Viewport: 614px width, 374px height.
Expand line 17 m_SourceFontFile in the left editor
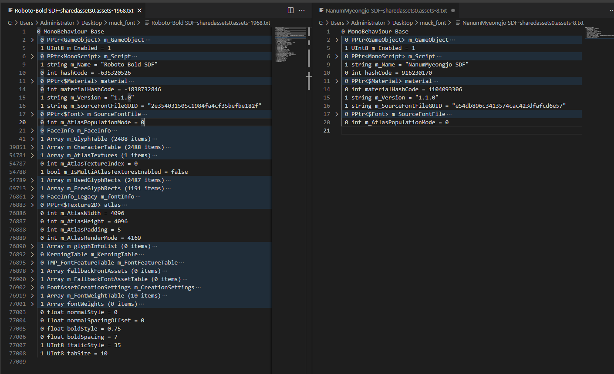coord(32,114)
